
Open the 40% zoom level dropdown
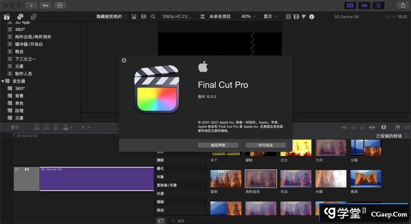point(249,17)
